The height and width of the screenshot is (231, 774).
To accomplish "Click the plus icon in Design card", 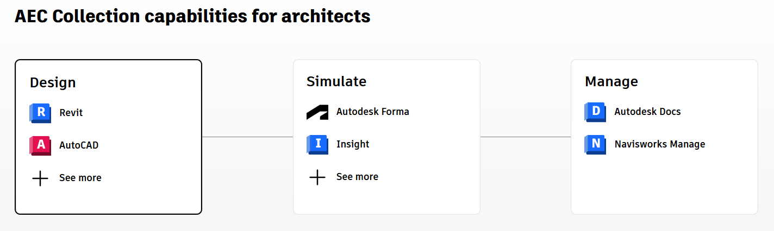I will point(40,178).
